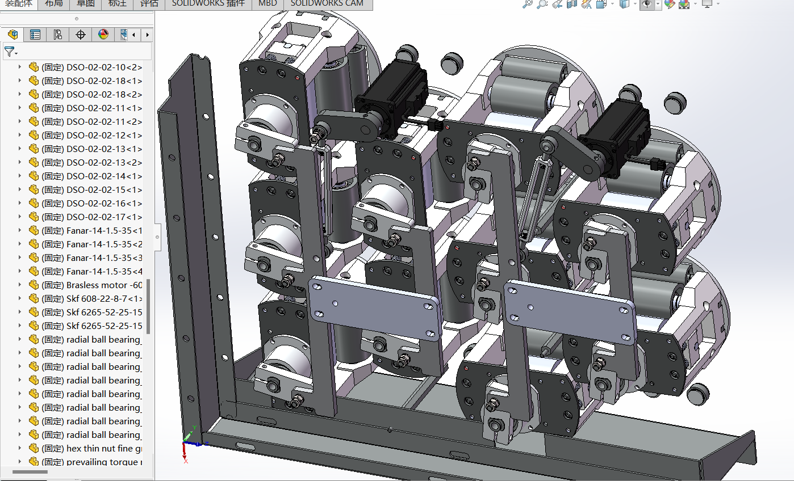794x481 pixels.
Task: Expand the Brasless motor tree node
Action: point(20,285)
